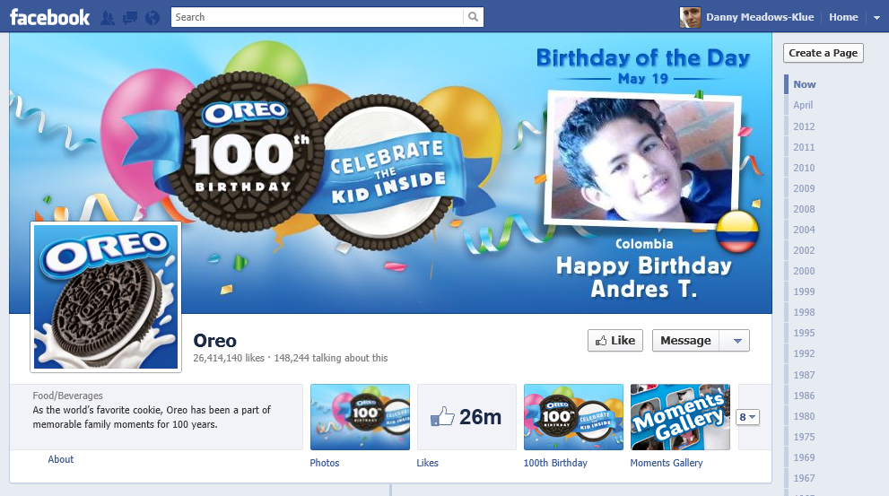
Task: Send Oreo a Message
Action: [685, 341]
